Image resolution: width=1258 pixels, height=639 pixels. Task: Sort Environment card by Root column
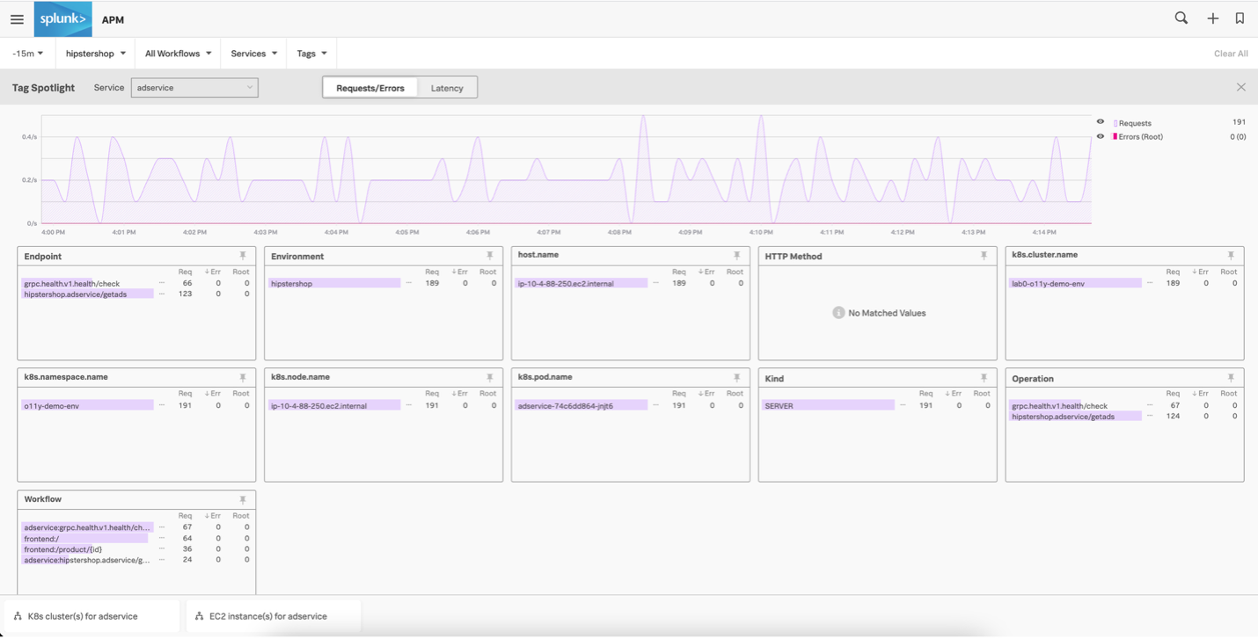pyautogui.click(x=487, y=272)
